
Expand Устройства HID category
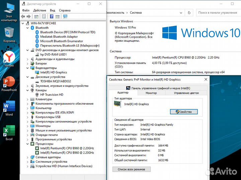coord(27,166)
